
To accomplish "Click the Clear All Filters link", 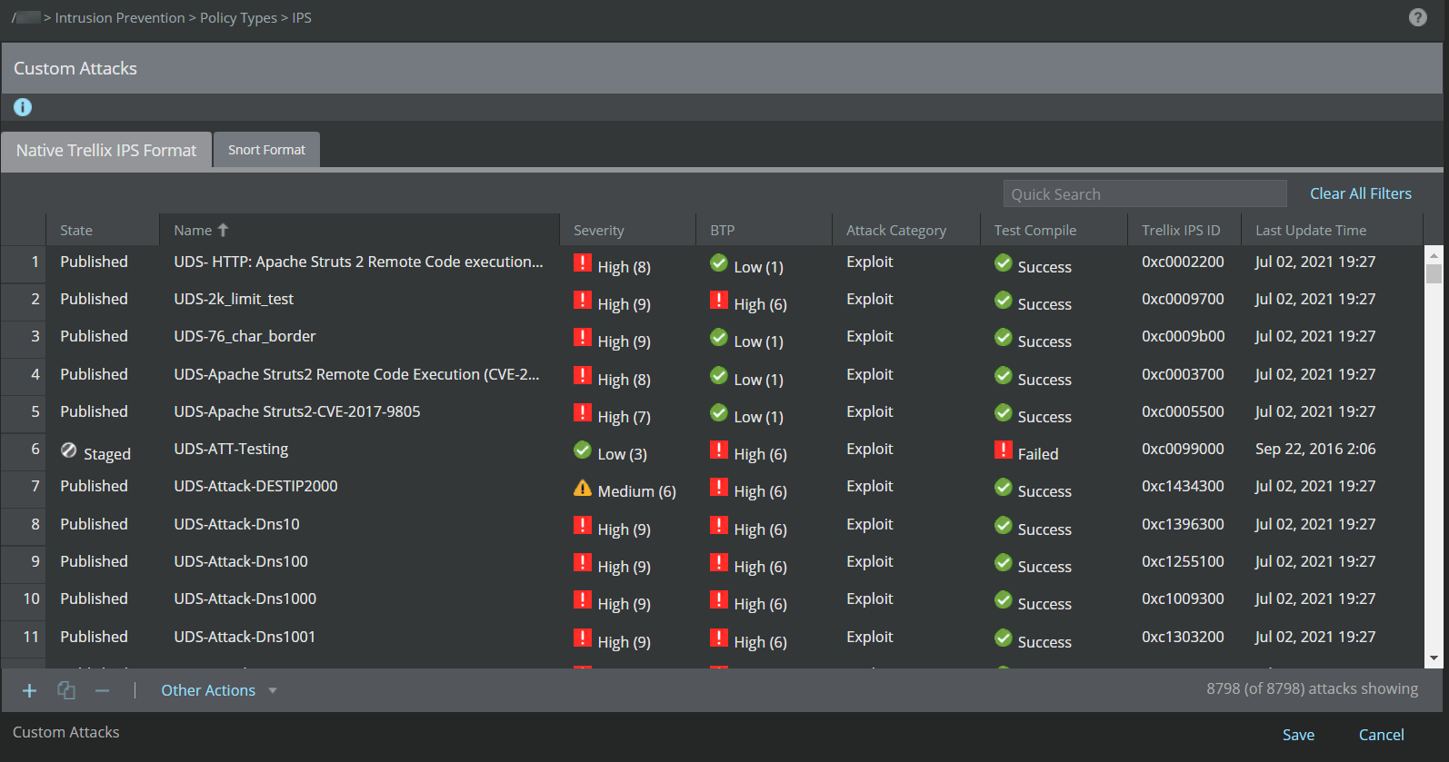I will click(x=1361, y=193).
